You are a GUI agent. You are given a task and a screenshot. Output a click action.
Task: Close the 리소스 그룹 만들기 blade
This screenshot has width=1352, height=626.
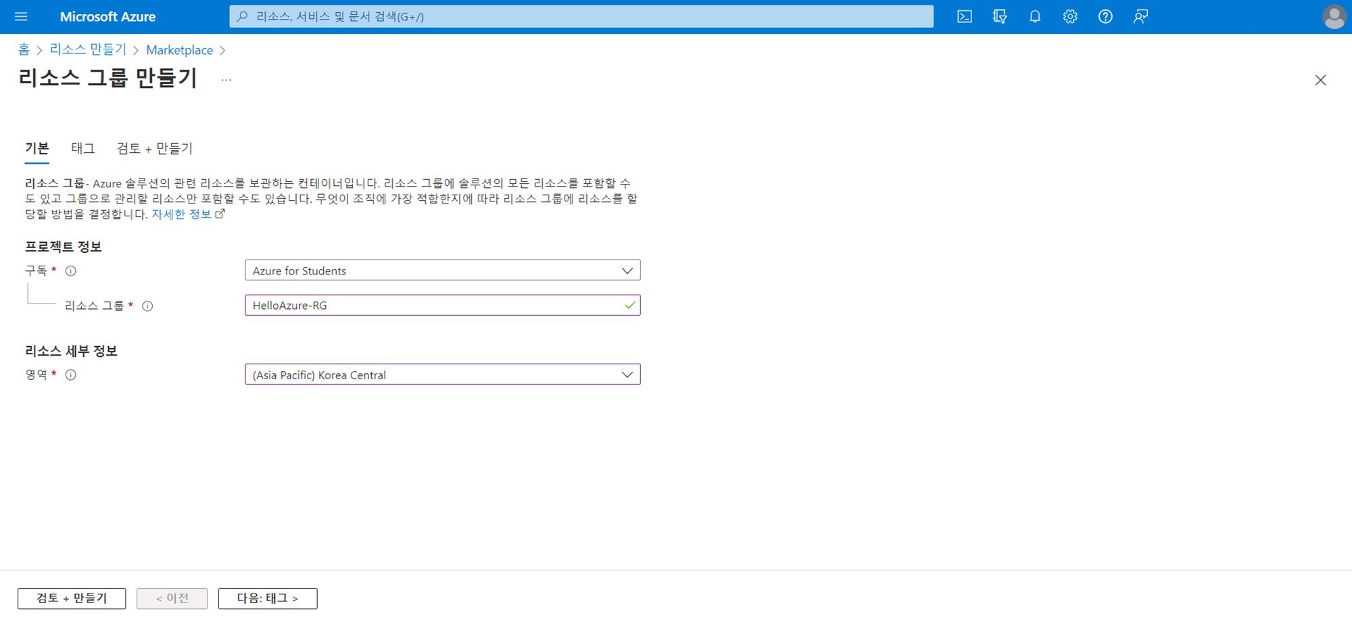(x=1320, y=80)
